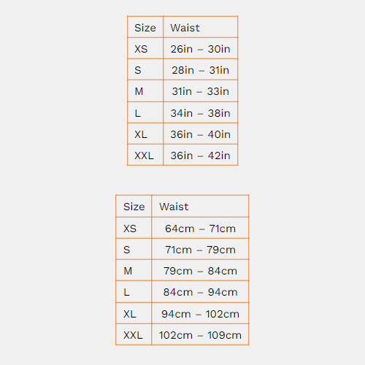
Task: Click the 26in – 30in waist cell
Action: 201,49
